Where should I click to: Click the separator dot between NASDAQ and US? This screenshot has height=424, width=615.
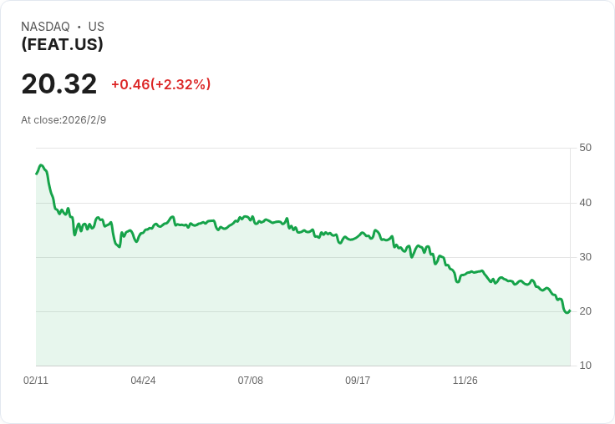(x=79, y=27)
